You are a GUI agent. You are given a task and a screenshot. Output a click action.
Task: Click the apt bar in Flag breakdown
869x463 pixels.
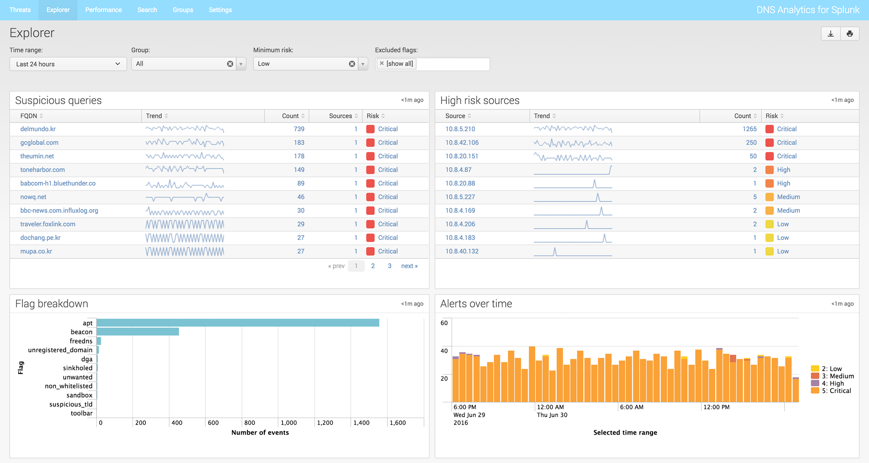[x=238, y=323]
